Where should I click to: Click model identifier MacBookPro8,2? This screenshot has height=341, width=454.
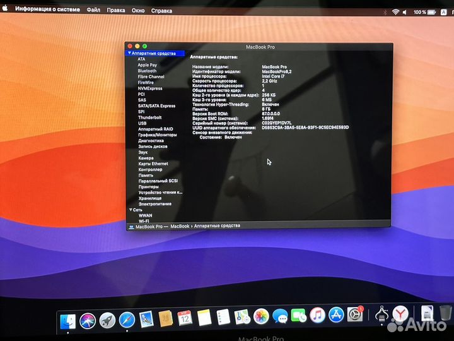277,71
